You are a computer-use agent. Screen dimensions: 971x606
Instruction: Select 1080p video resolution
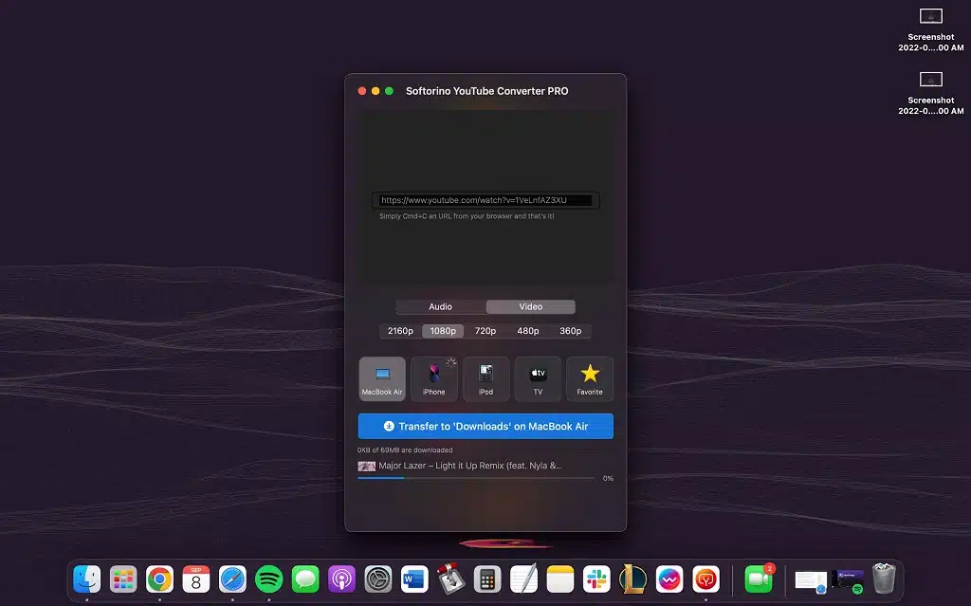[x=443, y=331]
